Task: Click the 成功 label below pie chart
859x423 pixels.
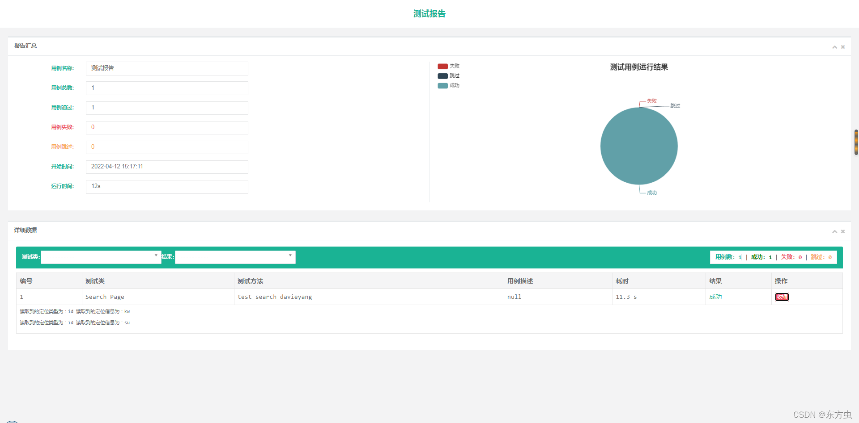Action: (652, 193)
